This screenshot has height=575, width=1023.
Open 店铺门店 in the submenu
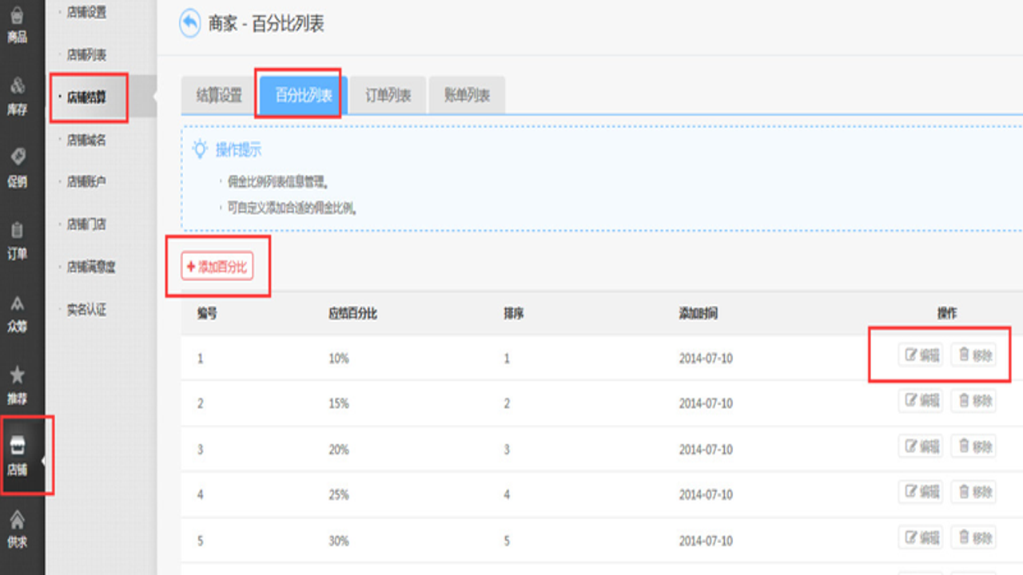click(x=86, y=224)
